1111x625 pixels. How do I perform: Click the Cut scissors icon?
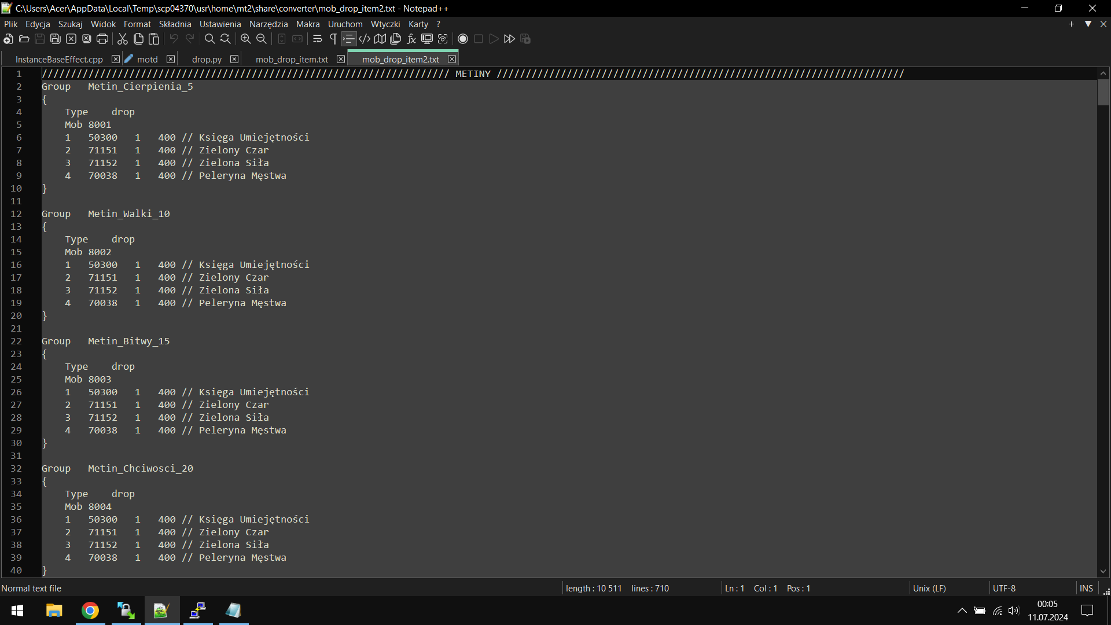[123, 39]
